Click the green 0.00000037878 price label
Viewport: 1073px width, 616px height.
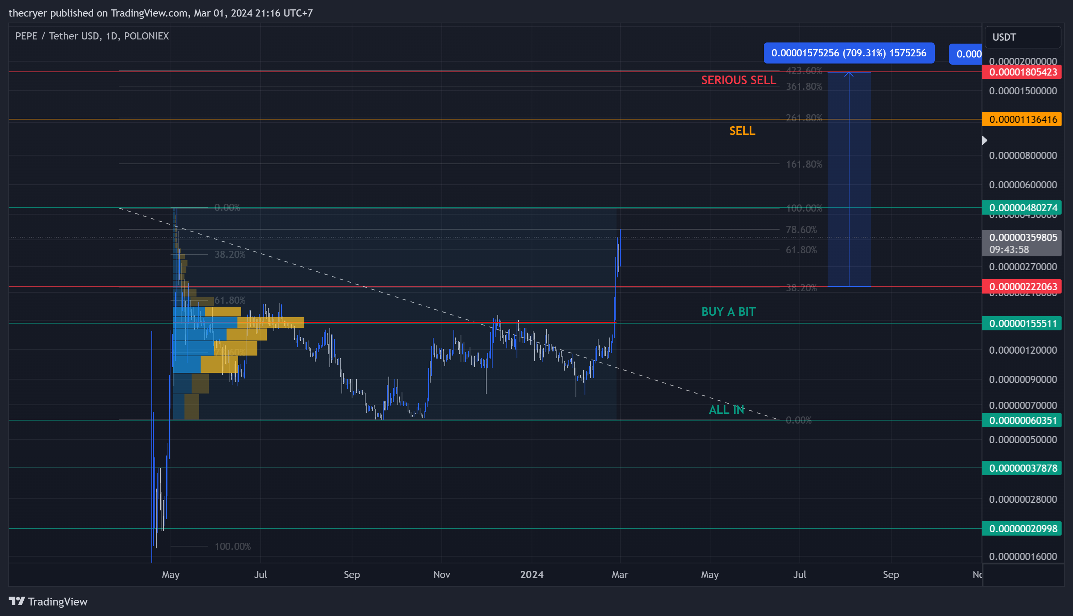point(1022,468)
